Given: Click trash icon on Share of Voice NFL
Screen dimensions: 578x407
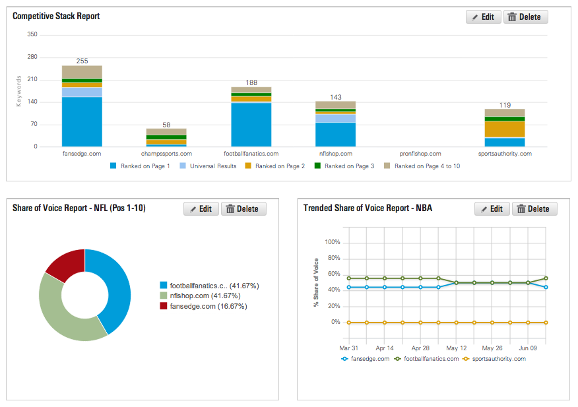Looking at the screenshot, I should click(x=230, y=209).
